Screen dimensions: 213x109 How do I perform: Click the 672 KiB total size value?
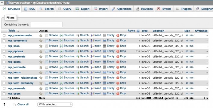189,98
